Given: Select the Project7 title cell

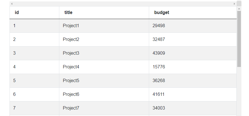Looking at the screenshot, I should click(x=71, y=108).
